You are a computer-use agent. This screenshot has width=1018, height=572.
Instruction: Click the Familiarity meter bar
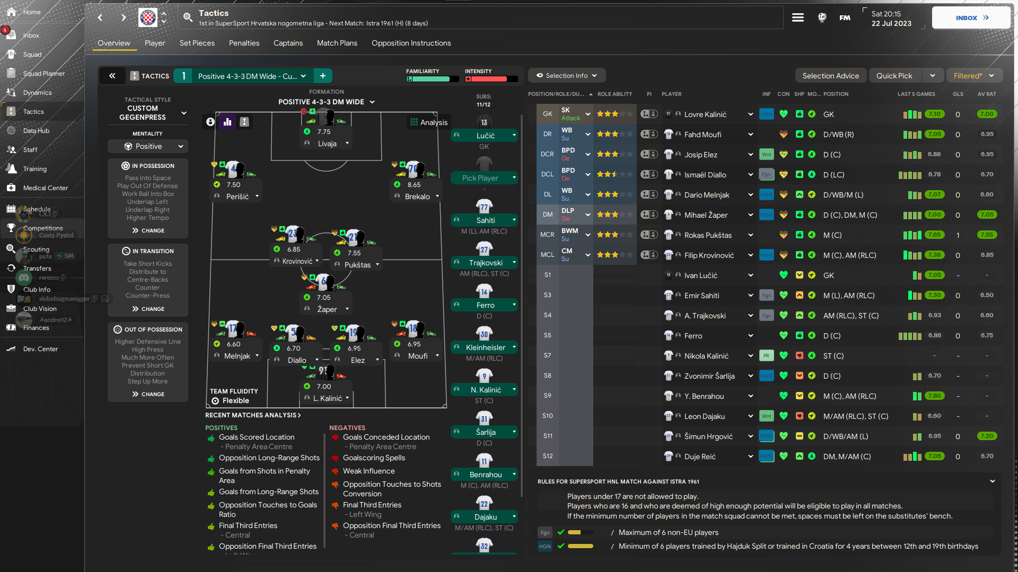[432, 78]
